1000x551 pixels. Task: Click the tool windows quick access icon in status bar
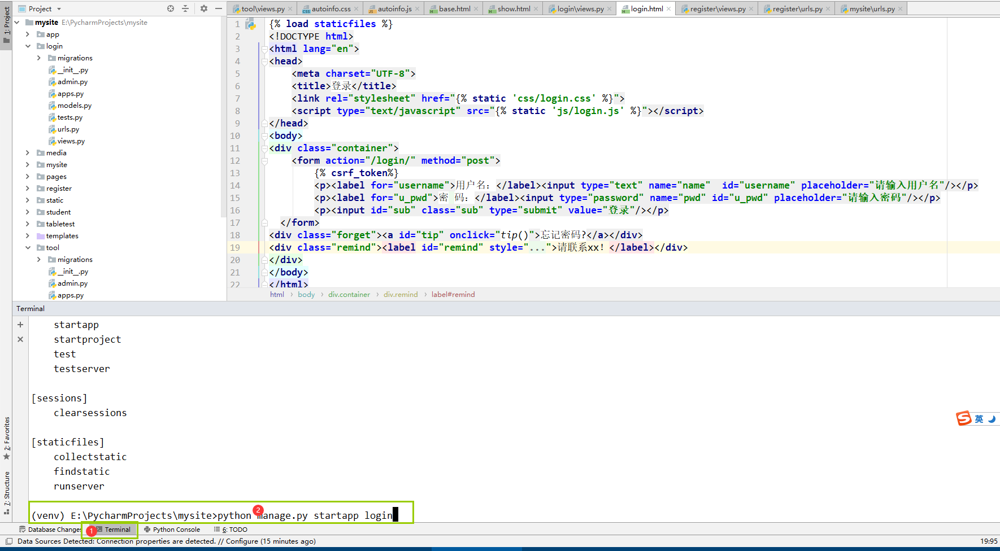(x=8, y=541)
